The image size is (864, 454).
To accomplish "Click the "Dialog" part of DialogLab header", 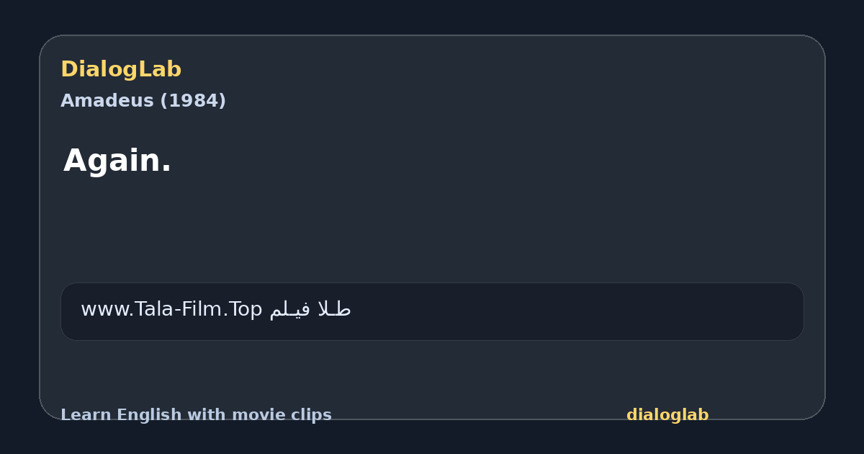I will click(x=101, y=70).
